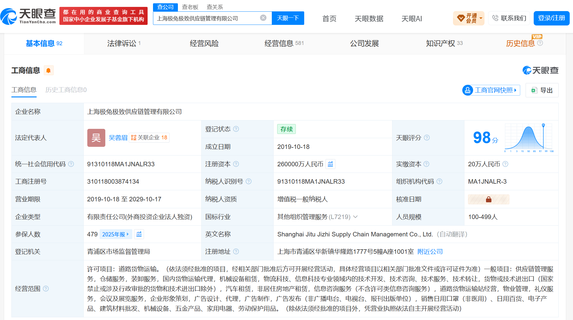Show help for 组织机构代码
Screen dimensions: 573x320
(439, 182)
